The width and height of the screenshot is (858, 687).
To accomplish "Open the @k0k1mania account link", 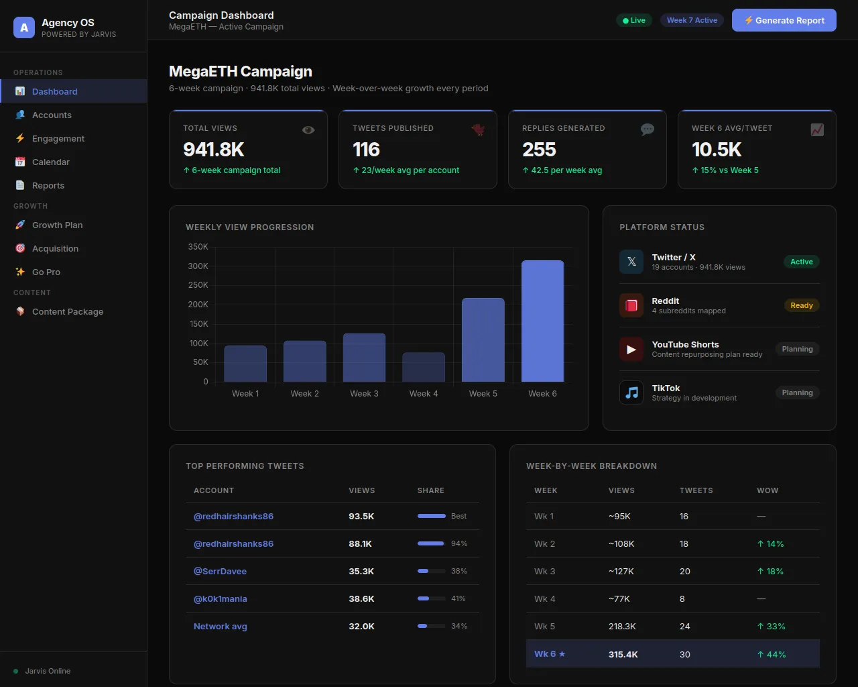I will (x=221, y=598).
